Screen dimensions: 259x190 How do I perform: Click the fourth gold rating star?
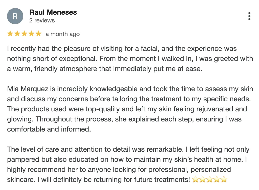point(31,34)
